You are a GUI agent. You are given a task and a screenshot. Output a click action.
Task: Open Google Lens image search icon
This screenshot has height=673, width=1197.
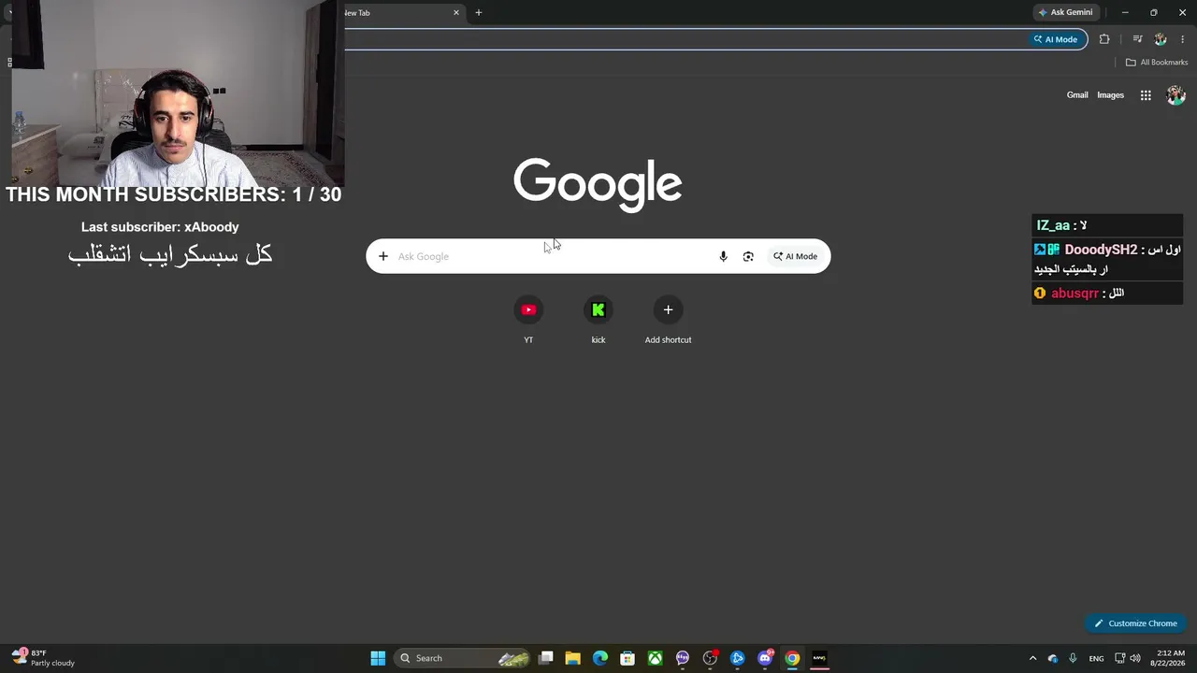click(x=748, y=256)
